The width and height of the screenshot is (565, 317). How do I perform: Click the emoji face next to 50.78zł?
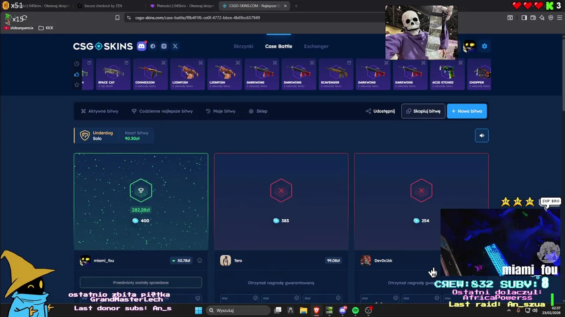point(200,261)
